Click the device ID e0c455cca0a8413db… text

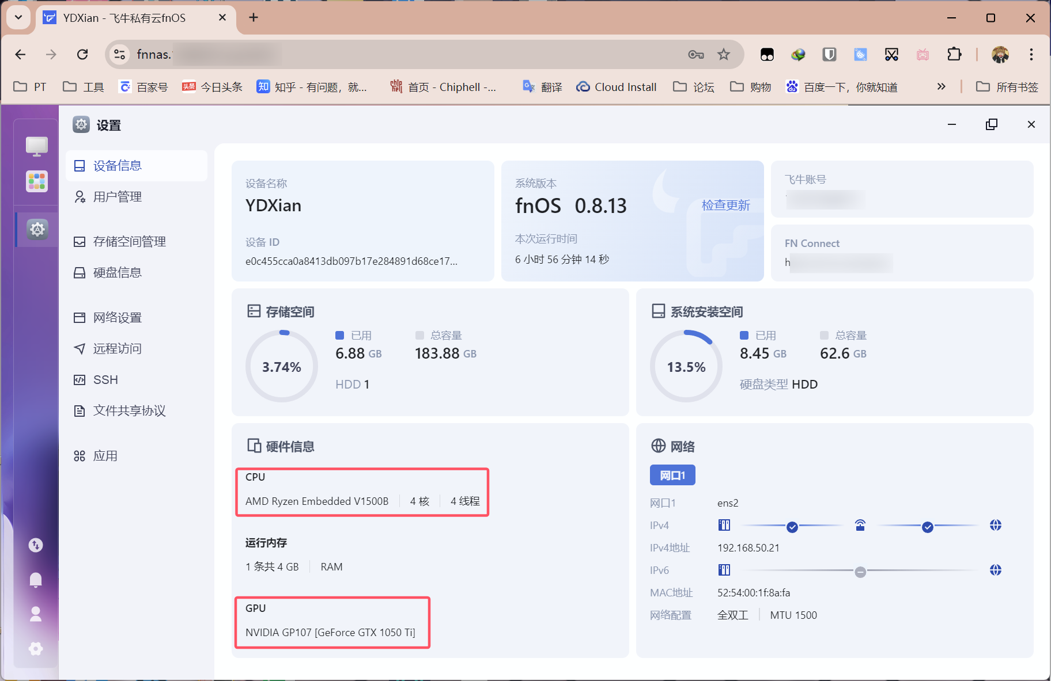pyautogui.click(x=351, y=261)
